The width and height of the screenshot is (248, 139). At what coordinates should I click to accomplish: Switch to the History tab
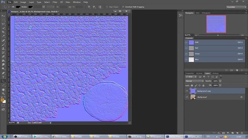[x=215, y=73]
